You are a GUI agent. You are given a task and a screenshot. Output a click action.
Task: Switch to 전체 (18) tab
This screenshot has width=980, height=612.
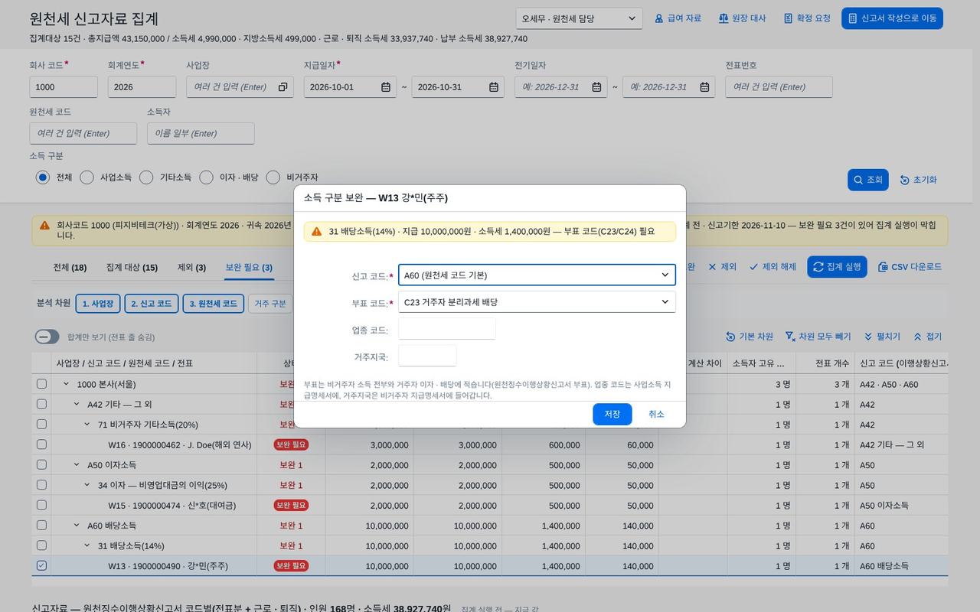tap(70, 268)
